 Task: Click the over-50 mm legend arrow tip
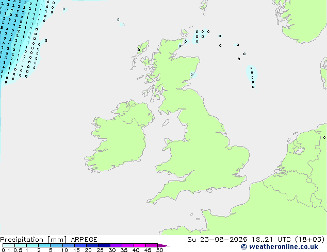point(163,245)
